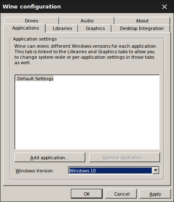
Task: Select Default Settings in the applications list
Action: (35, 79)
